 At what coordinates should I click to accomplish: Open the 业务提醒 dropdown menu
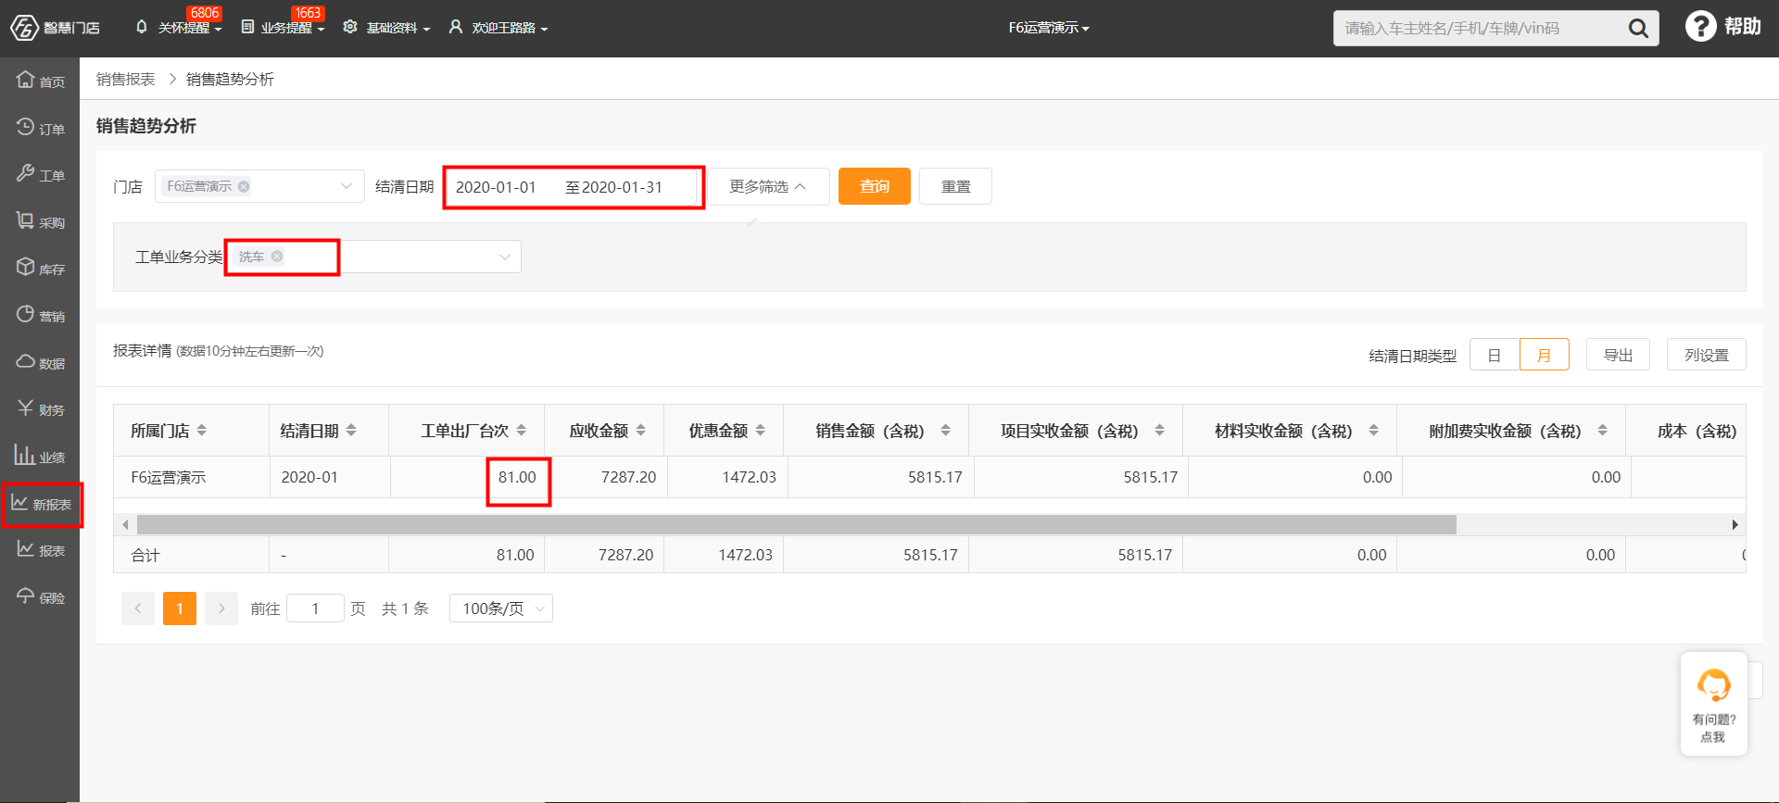coord(284,28)
